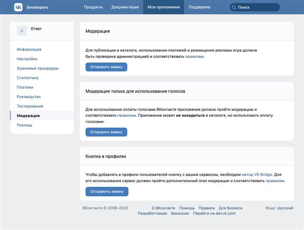
Task: Click Вакансии footer link
Action: point(180,213)
